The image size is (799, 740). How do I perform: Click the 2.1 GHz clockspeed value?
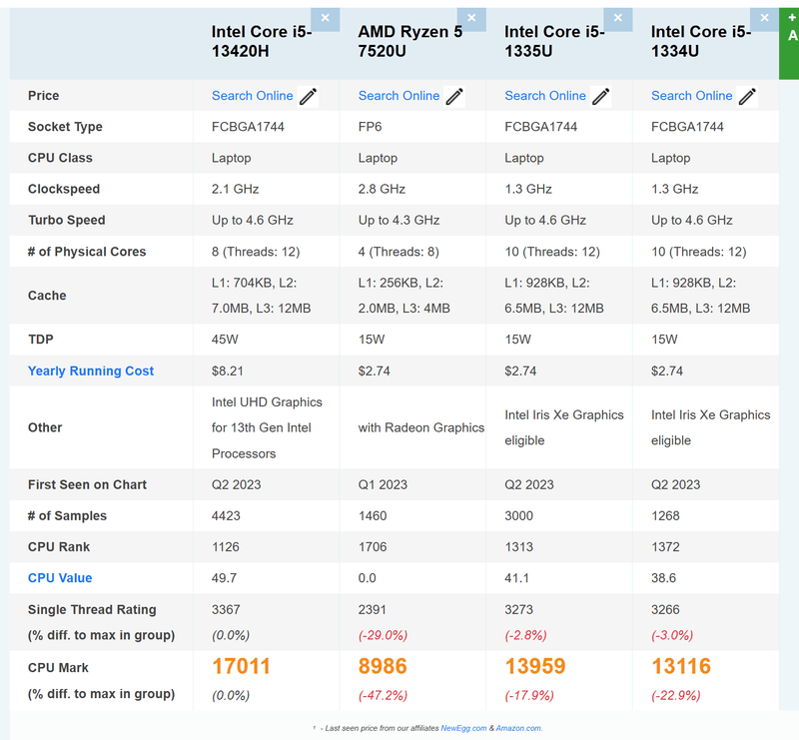tap(236, 189)
